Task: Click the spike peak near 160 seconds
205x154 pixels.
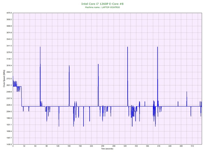Action: click(x=69, y=66)
